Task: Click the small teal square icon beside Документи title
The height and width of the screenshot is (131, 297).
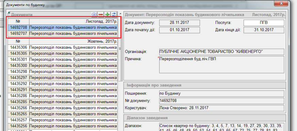Action: pos(9,13)
